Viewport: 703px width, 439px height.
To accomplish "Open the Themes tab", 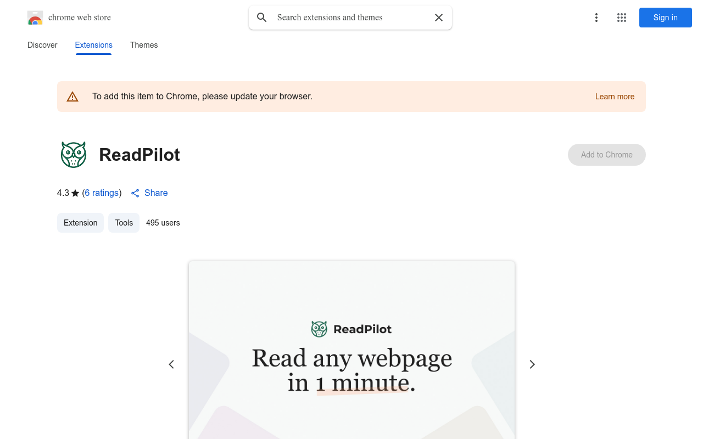I will click(x=144, y=45).
